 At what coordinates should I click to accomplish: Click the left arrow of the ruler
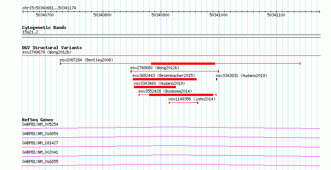click(23, 12)
